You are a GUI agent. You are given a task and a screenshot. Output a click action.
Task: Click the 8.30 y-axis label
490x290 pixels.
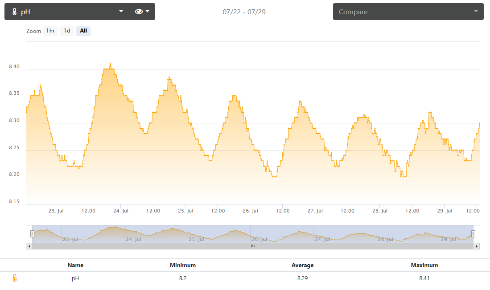pos(14,120)
